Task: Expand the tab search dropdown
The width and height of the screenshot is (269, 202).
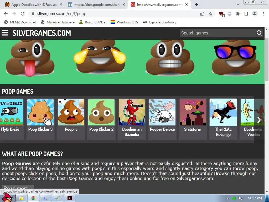Action: 237,5
